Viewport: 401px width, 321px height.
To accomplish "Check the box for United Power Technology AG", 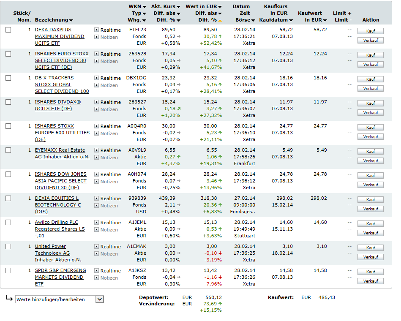I will point(8,247).
